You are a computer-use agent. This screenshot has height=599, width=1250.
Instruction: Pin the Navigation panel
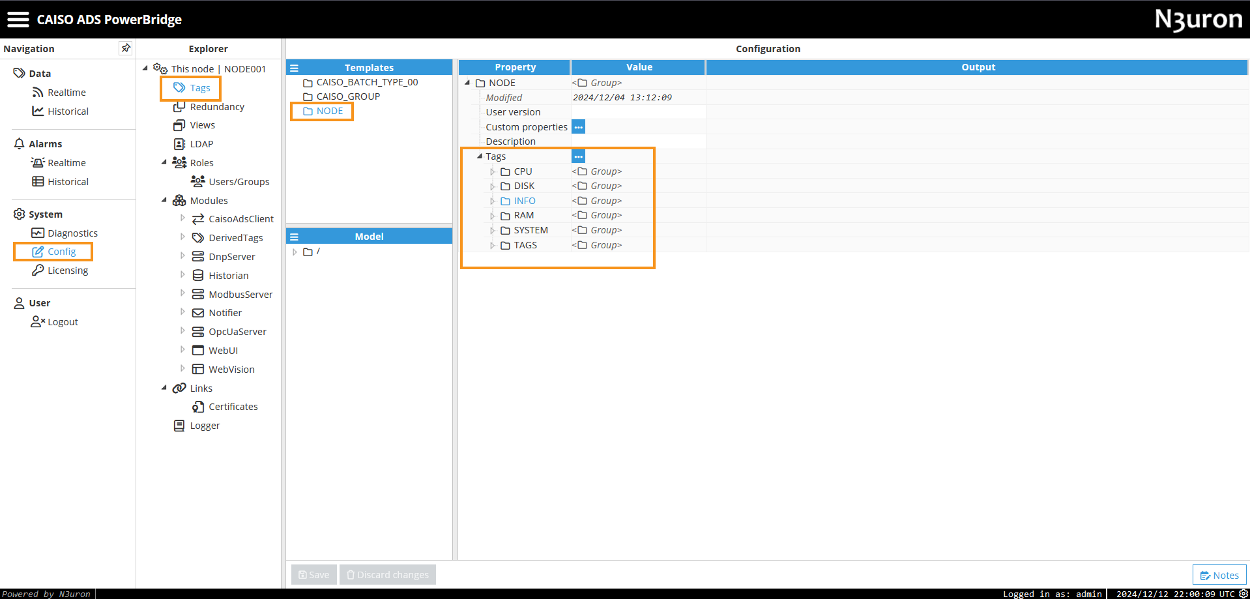point(126,48)
